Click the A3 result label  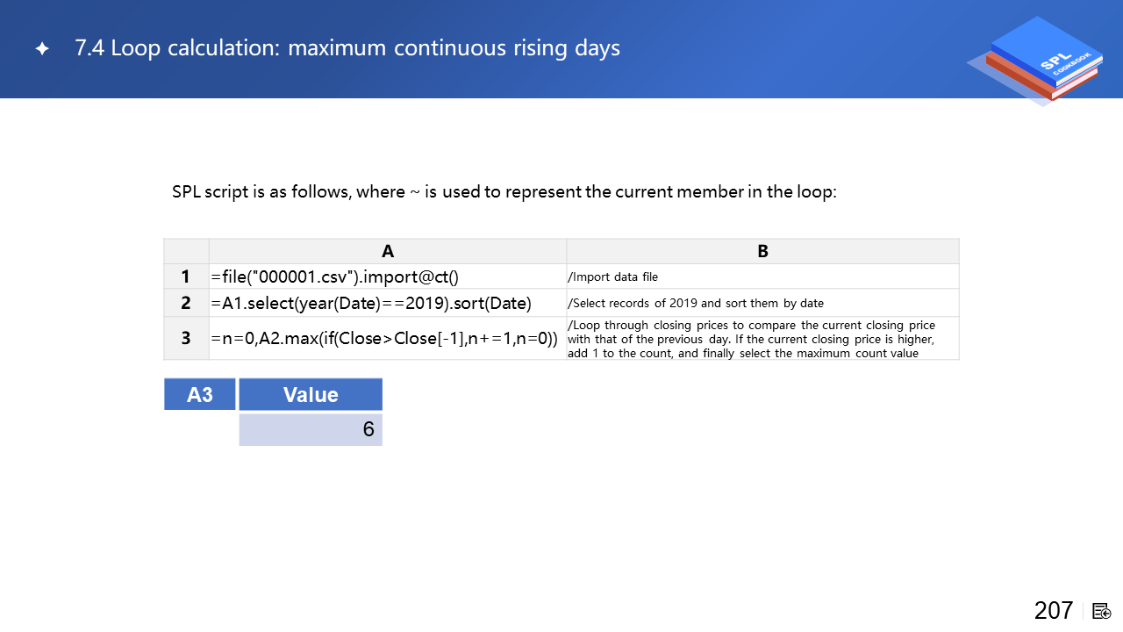click(x=200, y=394)
